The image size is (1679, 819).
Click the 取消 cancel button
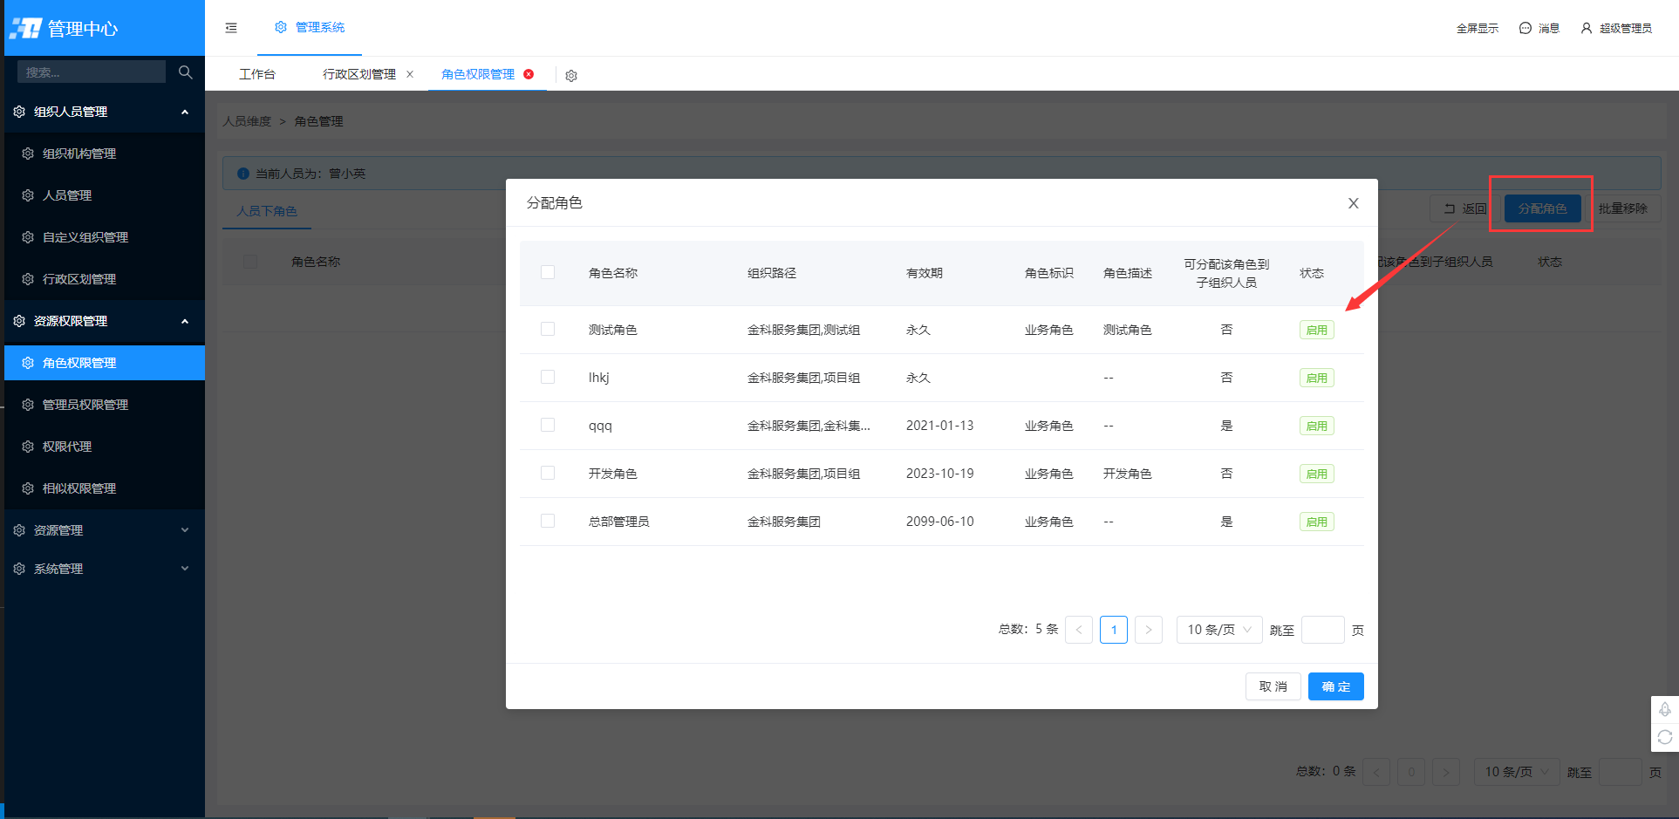pyautogui.click(x=1273, y=686)
